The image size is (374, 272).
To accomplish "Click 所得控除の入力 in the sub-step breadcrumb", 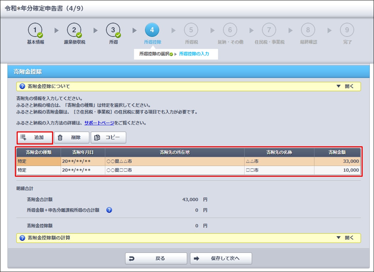I will pos(194,54).
